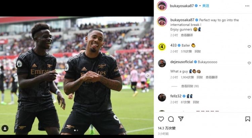The image size is (252, 138).
Task: Open 433 profile avatar
Action: 162,47
